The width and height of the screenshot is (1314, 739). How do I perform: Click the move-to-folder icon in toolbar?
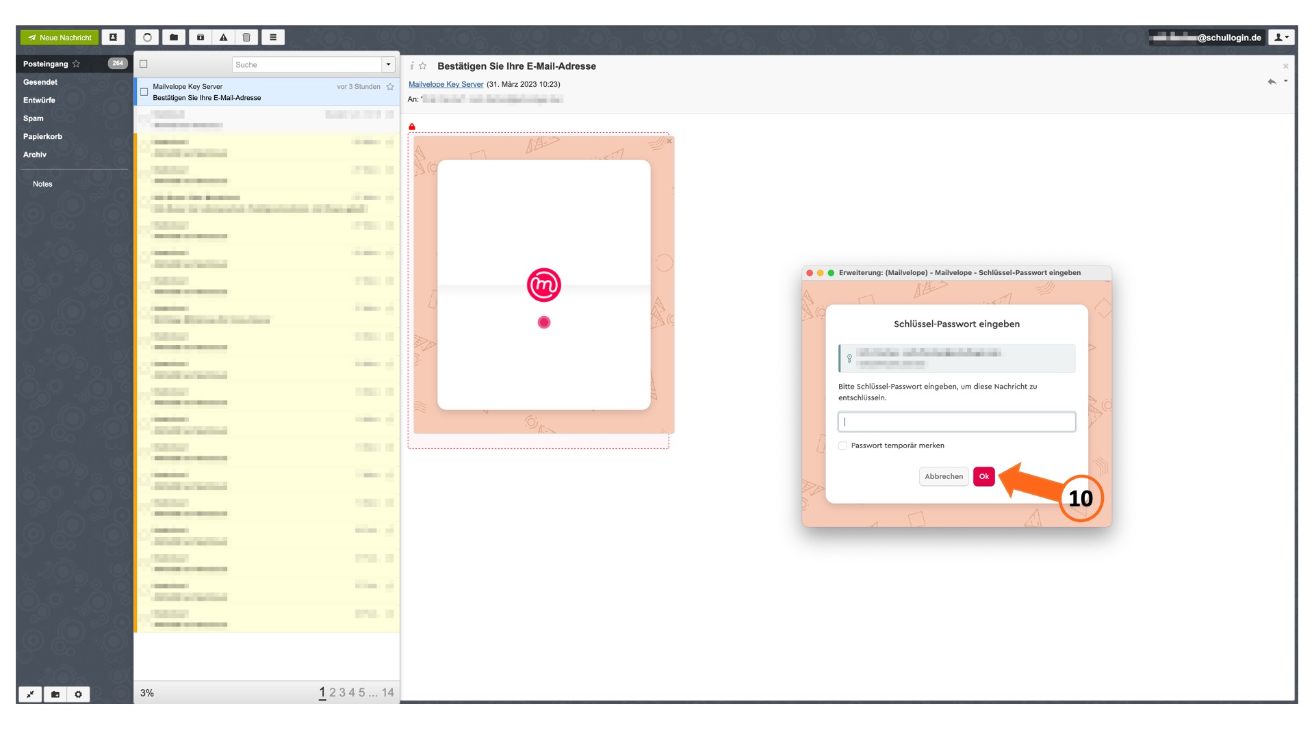(174, 38)
